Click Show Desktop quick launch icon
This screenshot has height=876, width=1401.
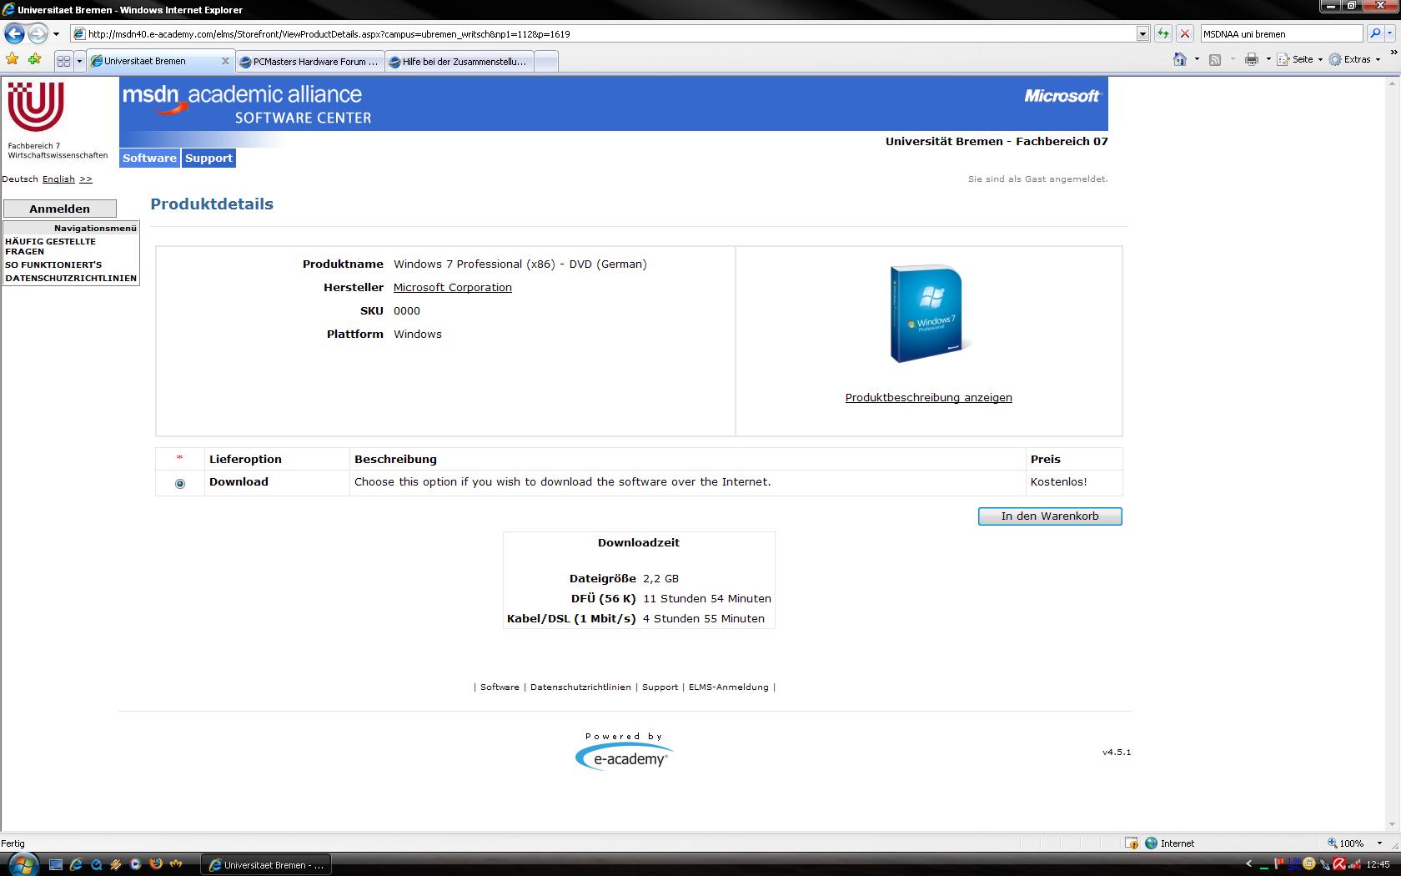[56, 864]
